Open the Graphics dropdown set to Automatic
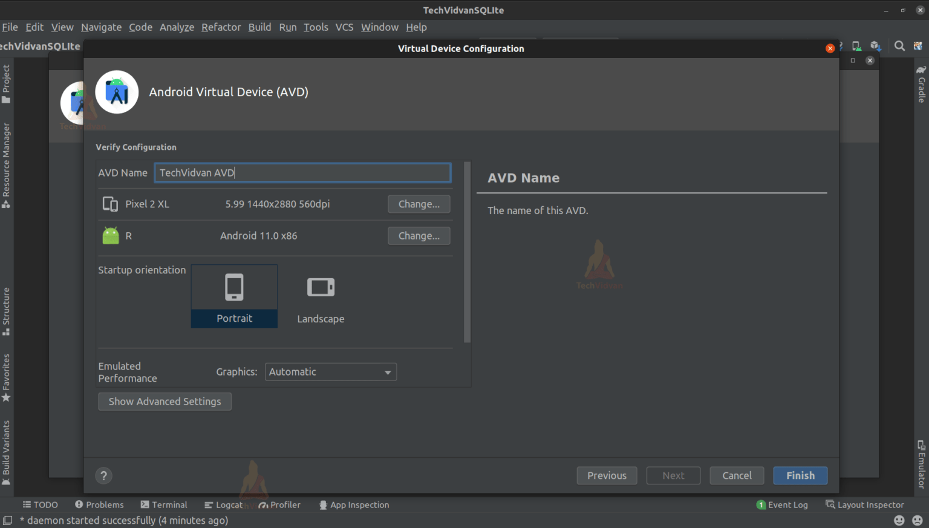This screenshot has width=929, height=528. click(x=330, y=371)
